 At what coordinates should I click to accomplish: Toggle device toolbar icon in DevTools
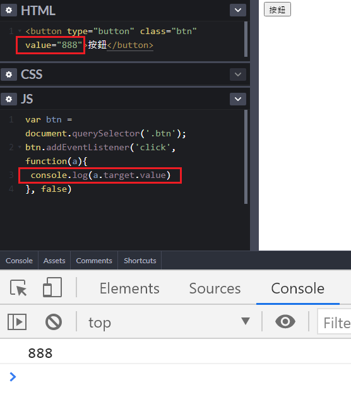[52, 287]
